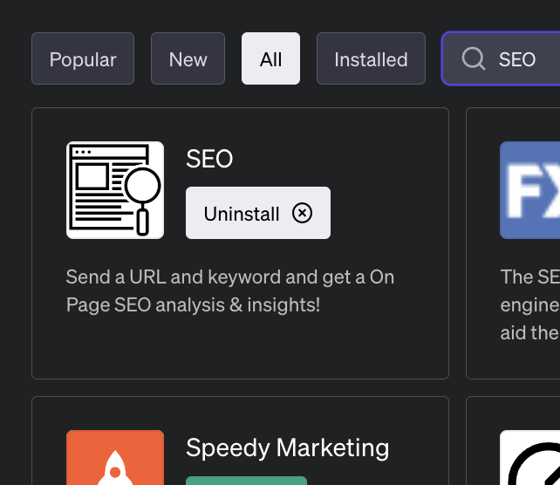Click the magnifier search icon
The image size is (560, 485).
(x=474, y=58)
